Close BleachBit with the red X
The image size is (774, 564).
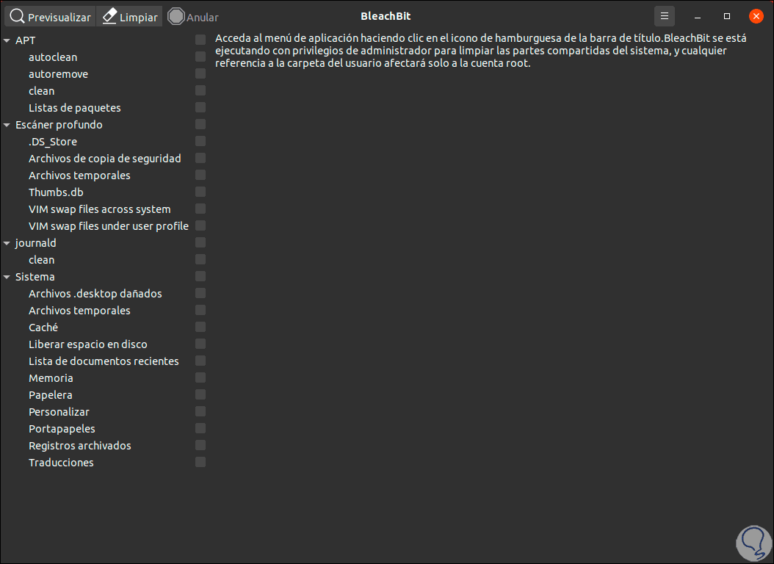point(756,16)
